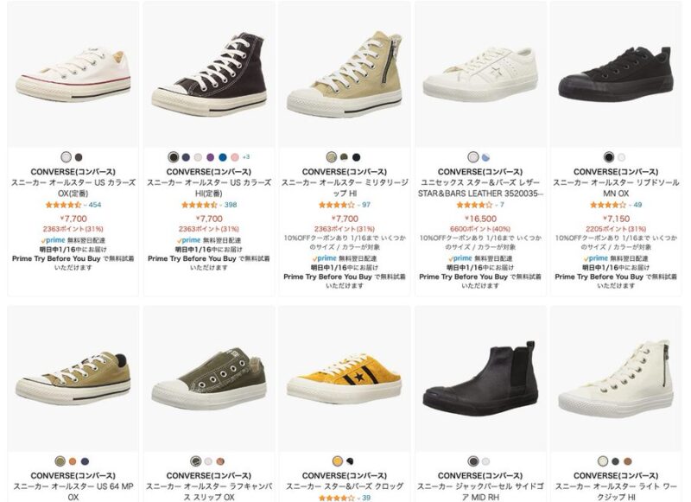The width and height of the screenshot is (691, 502).
Task: Select the brown swatch under the Light Work Zip HI
Action: point(628,461)
